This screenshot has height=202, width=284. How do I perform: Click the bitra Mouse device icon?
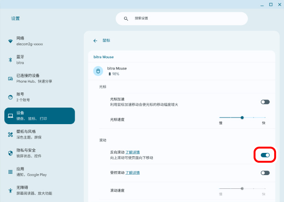point(98,71)
